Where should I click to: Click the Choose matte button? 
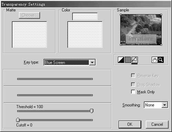(x=29, y=15)
